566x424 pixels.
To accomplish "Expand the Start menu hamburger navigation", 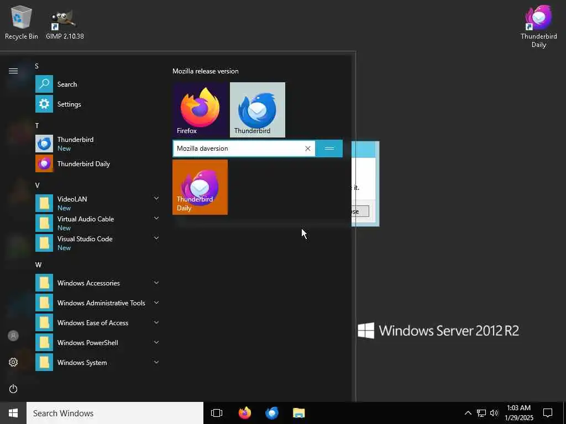I will click(x=13, y=71).
